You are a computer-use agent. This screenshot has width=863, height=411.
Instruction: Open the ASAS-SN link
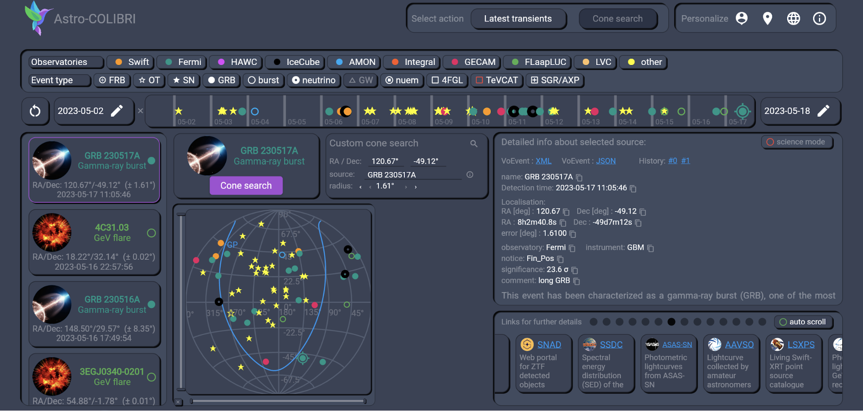[677, 345]
